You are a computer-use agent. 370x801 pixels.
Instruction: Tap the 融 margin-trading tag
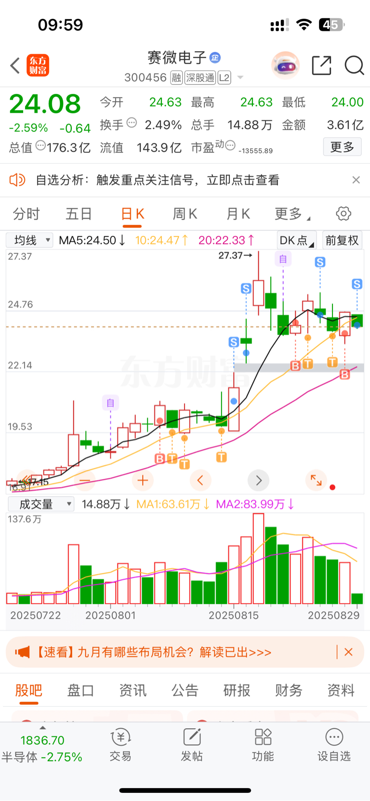pos(176,78)
